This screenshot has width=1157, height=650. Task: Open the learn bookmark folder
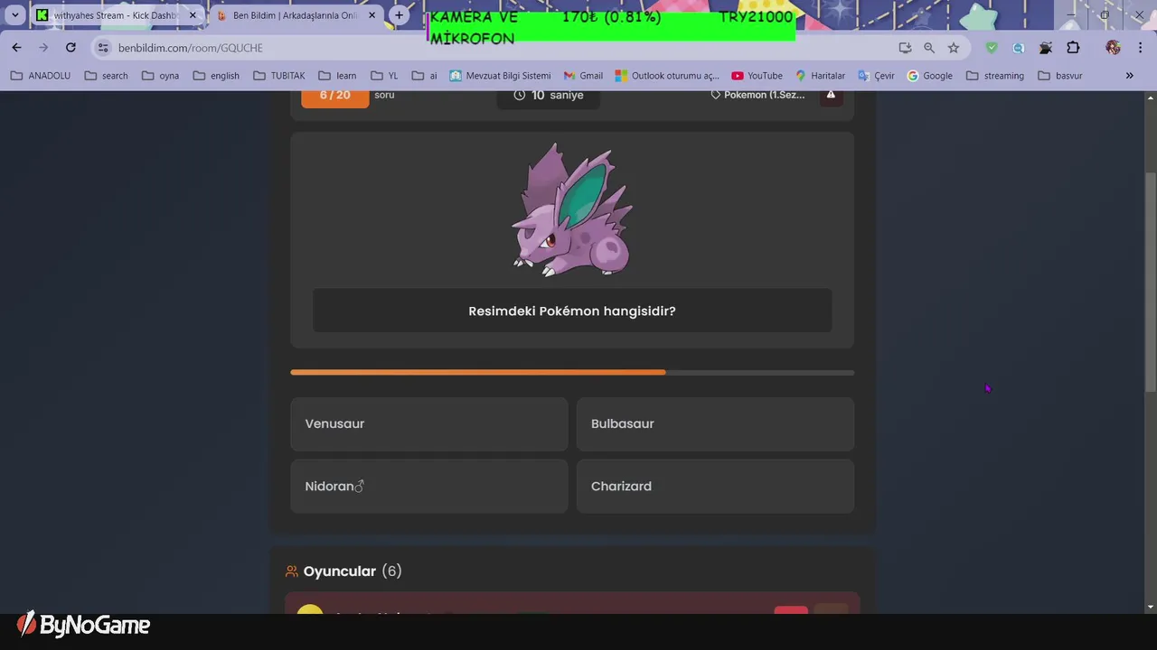pos(336,76)
